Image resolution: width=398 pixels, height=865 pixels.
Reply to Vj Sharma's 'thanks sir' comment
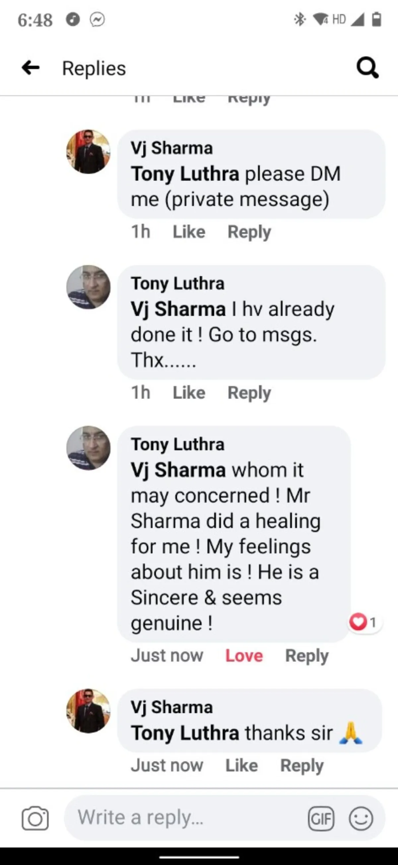[x=302, y=765]
